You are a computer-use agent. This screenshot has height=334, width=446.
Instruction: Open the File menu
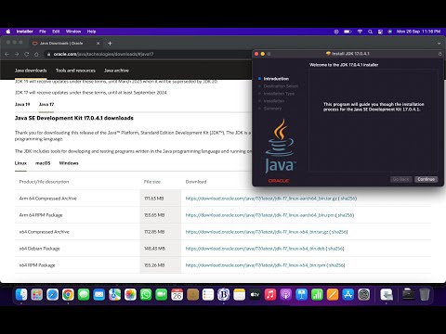[x=43, y=32]
